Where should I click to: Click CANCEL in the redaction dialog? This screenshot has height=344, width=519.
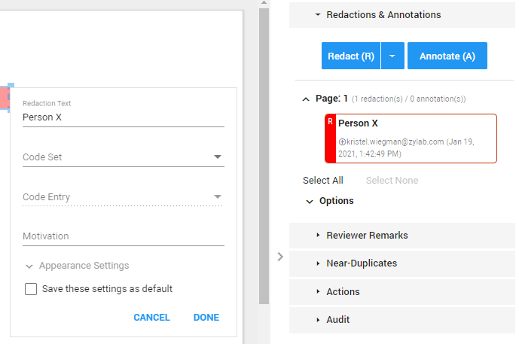pos(151,318)
